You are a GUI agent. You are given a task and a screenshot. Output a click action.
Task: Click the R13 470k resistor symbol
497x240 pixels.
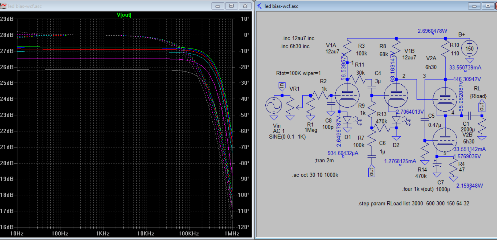(382, 128)
